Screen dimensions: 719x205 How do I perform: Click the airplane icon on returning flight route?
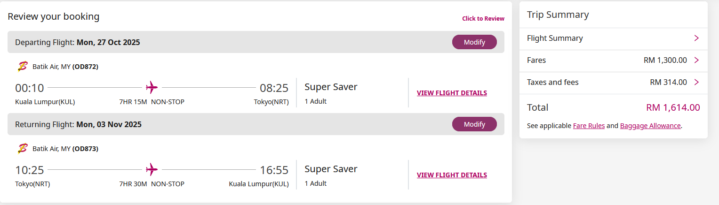[152, 169]
